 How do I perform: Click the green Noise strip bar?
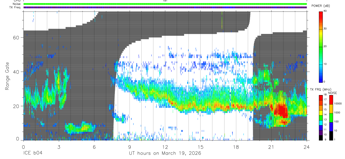tap(165, 4)
